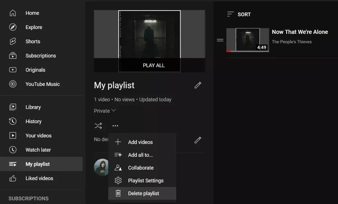The width and height of the screenshot is (338, 204).
Task: Edit the playlist title with the pencil icon
Action: (198, 85)
